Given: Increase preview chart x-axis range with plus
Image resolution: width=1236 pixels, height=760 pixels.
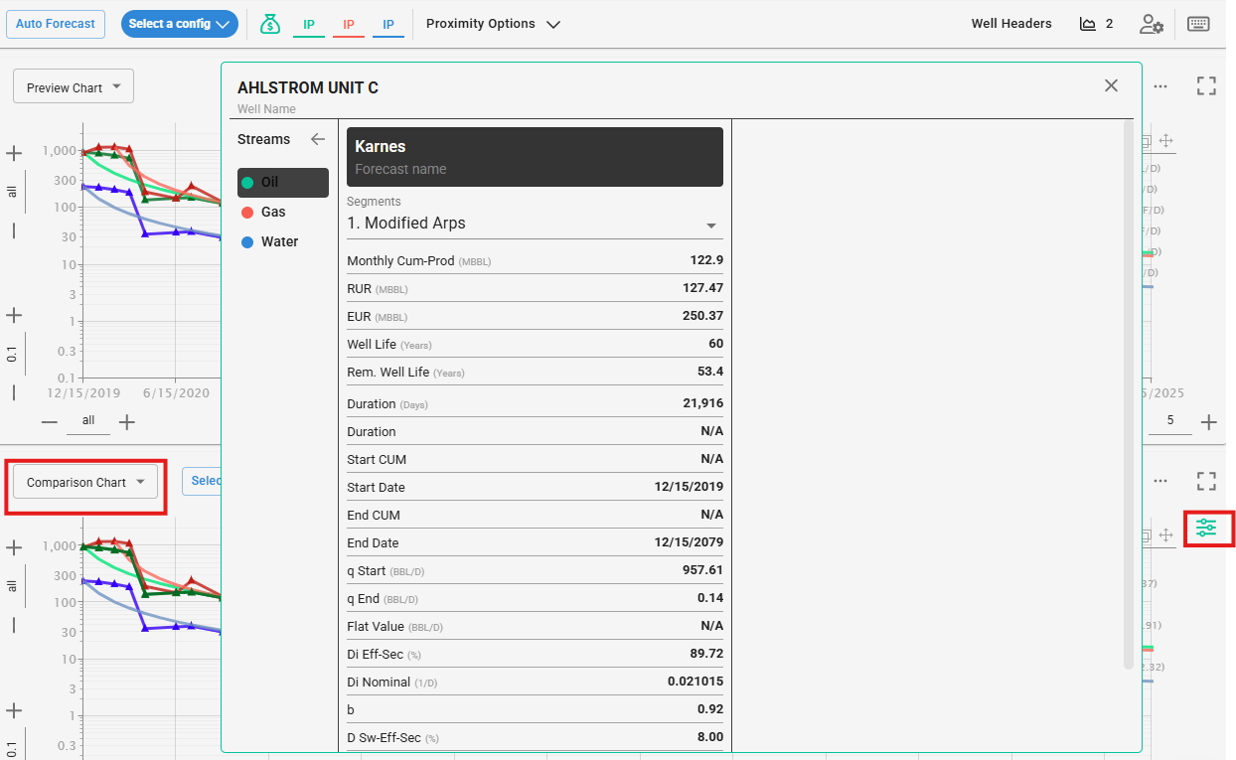Looking at the screenshot, I should tap(127, 422).
